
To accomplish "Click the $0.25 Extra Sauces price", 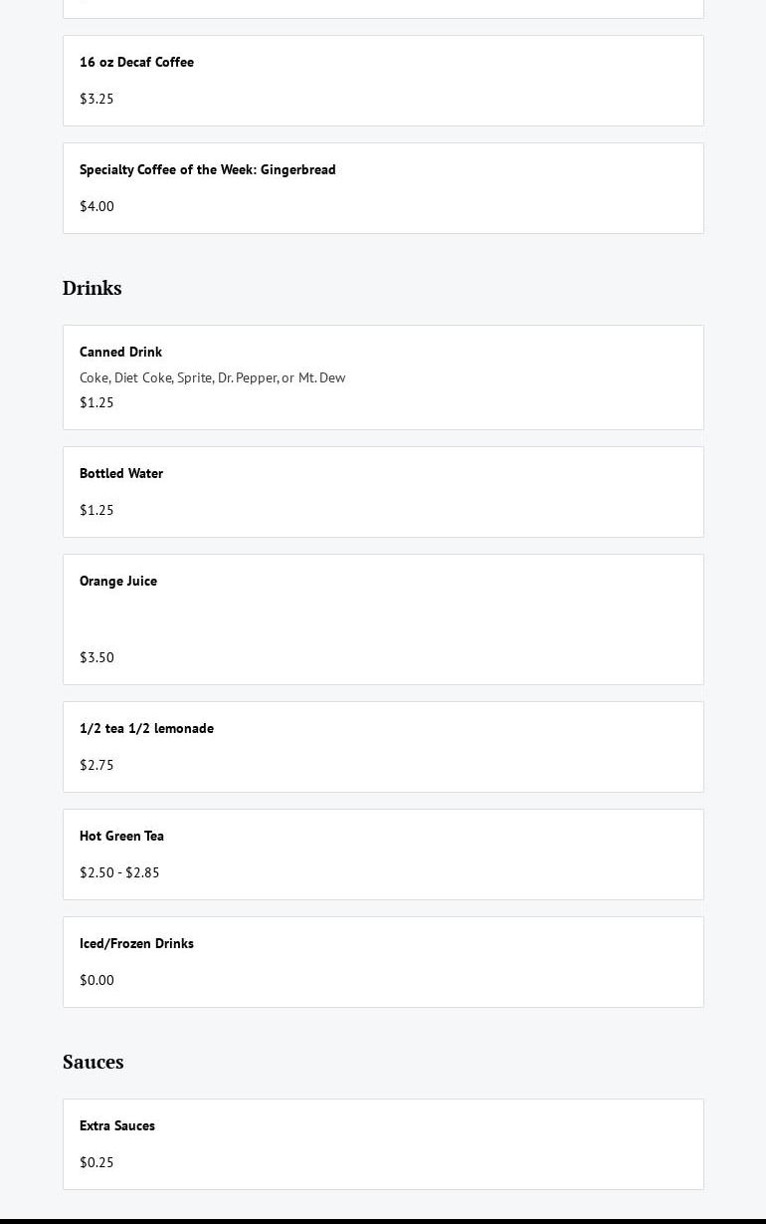I will pyautogui.click(x=96, y=1162).
